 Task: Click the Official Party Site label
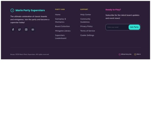(126, 54)
